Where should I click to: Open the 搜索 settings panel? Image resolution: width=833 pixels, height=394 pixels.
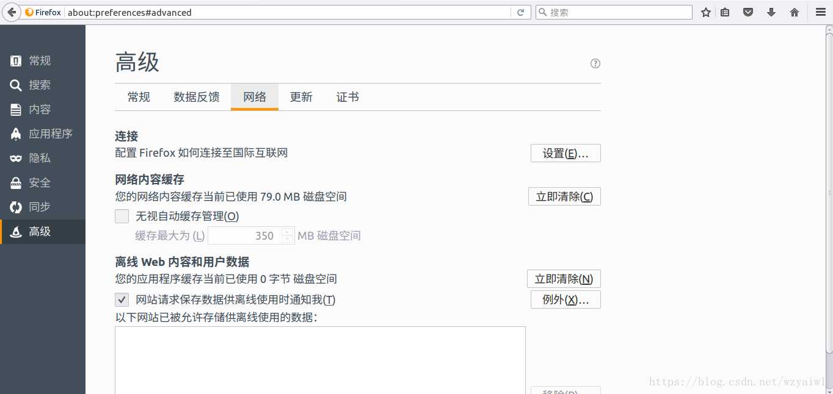pos(39,85)
